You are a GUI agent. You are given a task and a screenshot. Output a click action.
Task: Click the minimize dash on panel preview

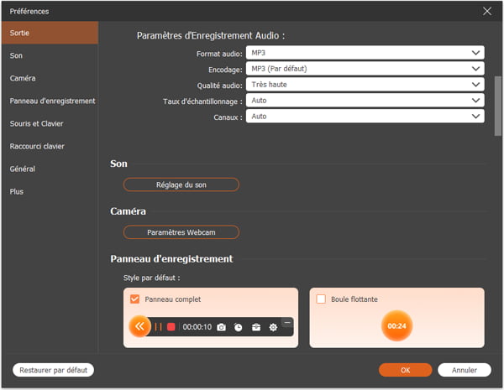[x=286, y=322]
